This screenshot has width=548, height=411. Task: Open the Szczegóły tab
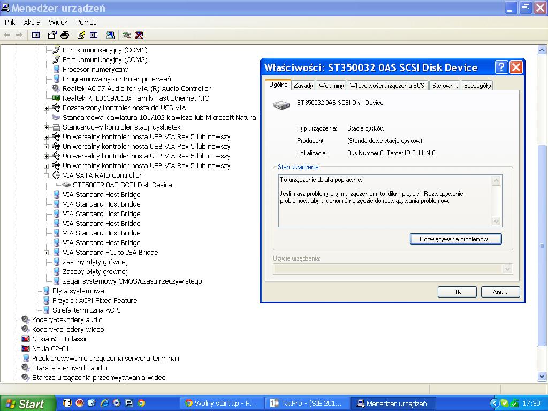[477, 85]
